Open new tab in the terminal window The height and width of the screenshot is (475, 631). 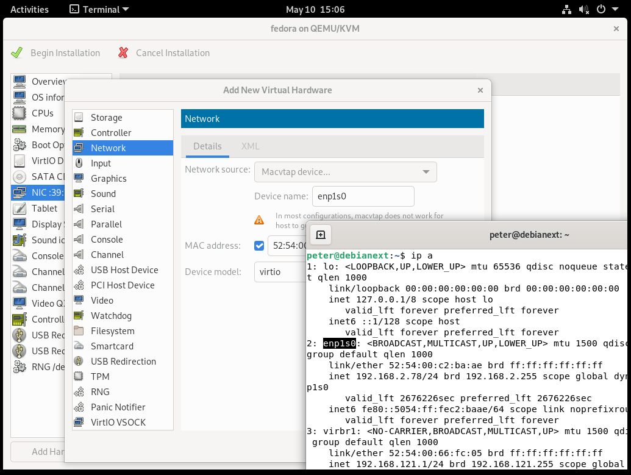(321, 235)
